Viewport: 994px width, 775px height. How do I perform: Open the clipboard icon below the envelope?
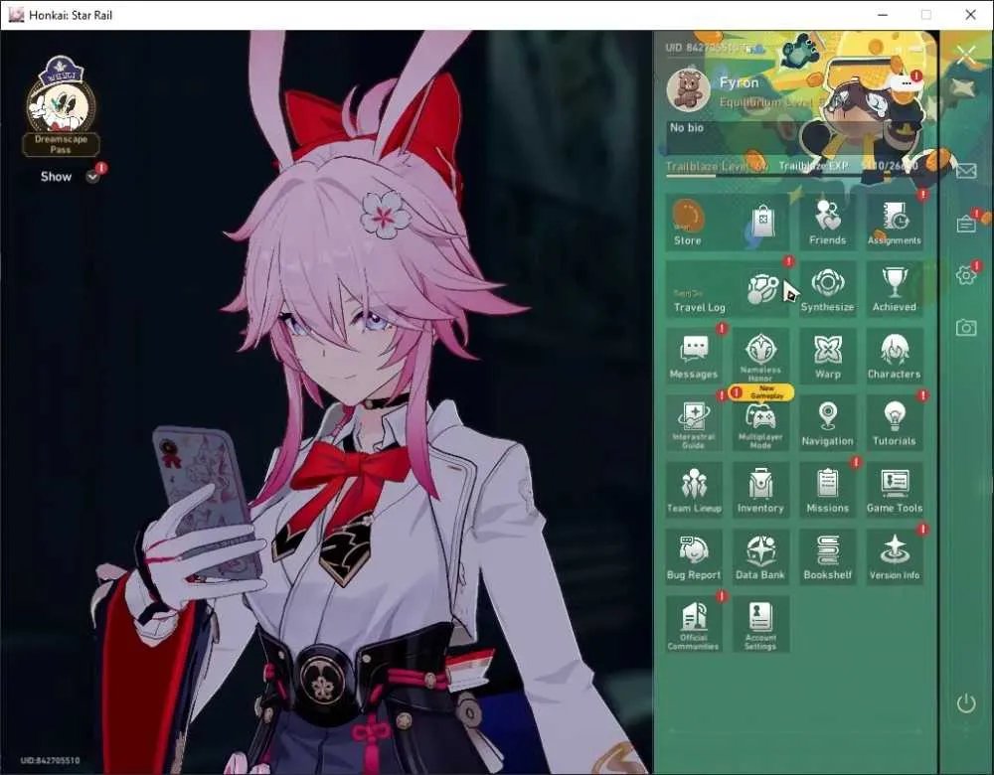pos(966,223)
